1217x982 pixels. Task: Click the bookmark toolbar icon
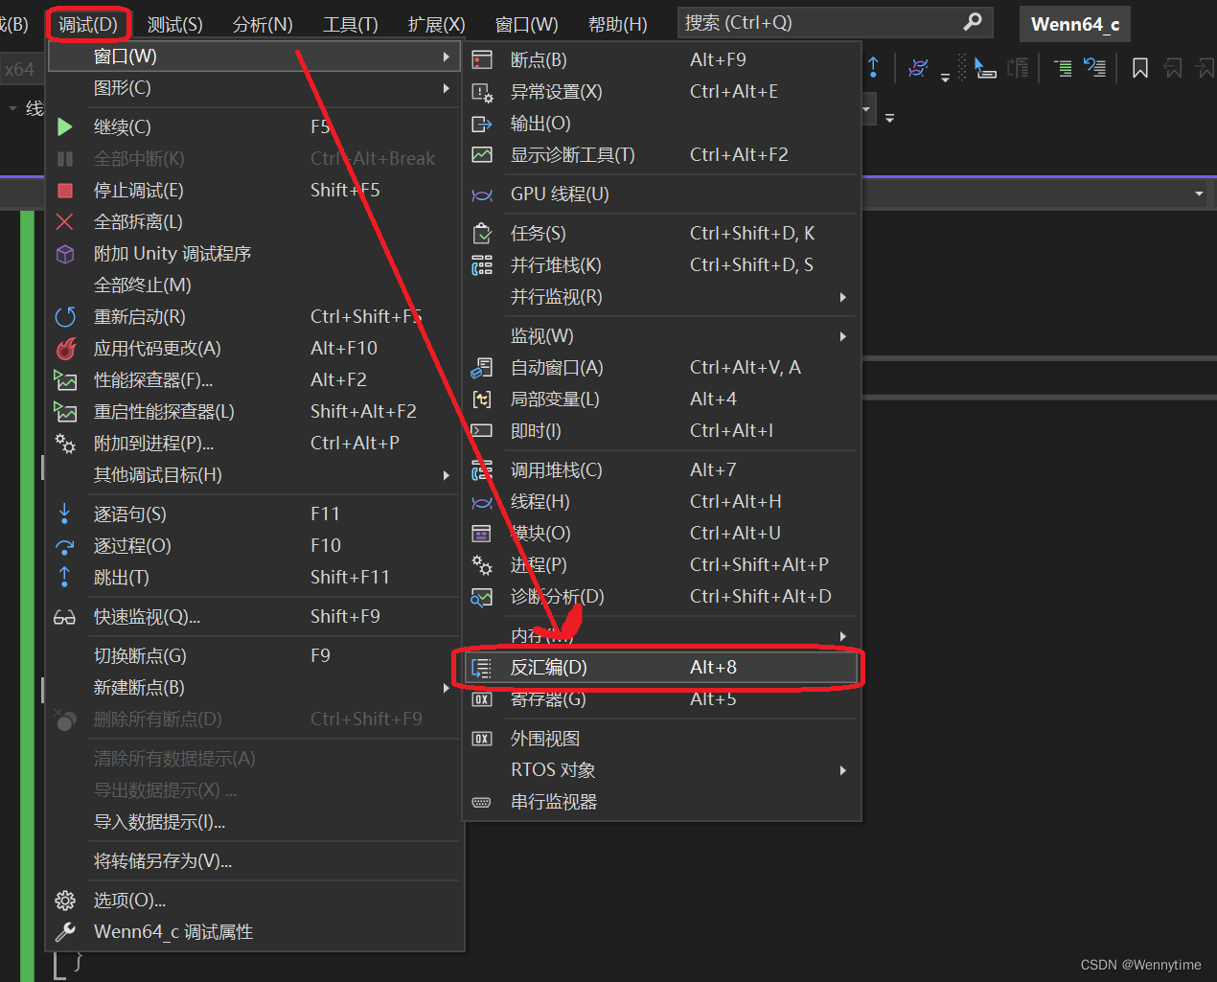(x=1140, y=68)
